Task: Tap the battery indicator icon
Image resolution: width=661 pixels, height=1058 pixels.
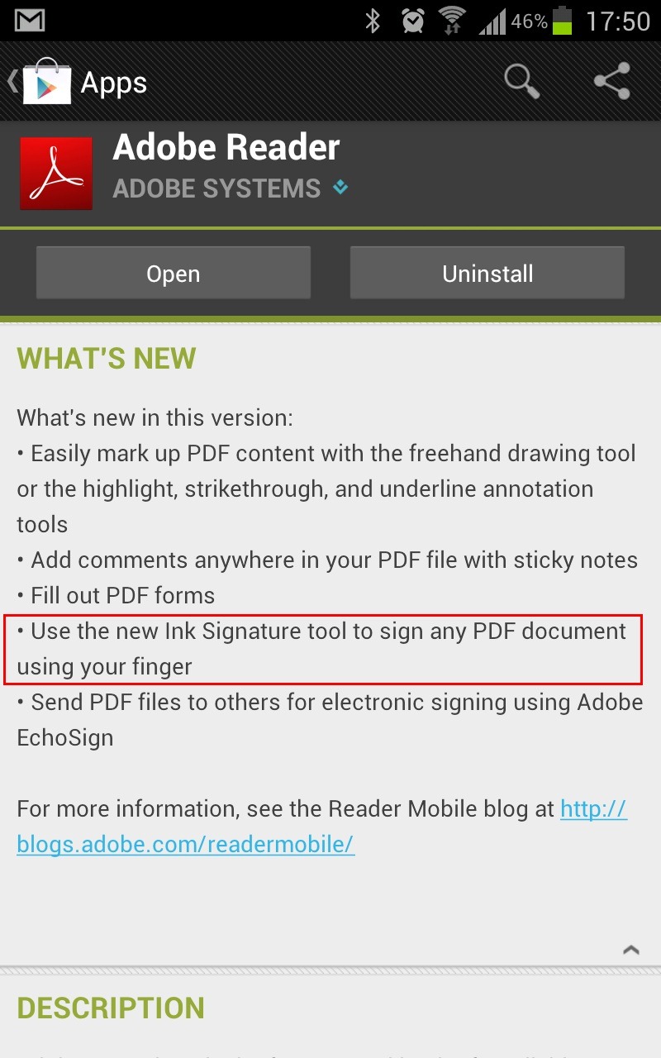Action: click(x=562, y=21)
